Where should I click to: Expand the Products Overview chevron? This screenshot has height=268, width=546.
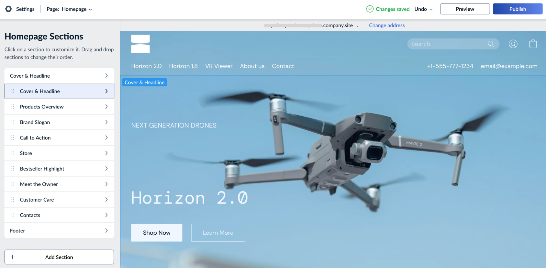point(107,107)
